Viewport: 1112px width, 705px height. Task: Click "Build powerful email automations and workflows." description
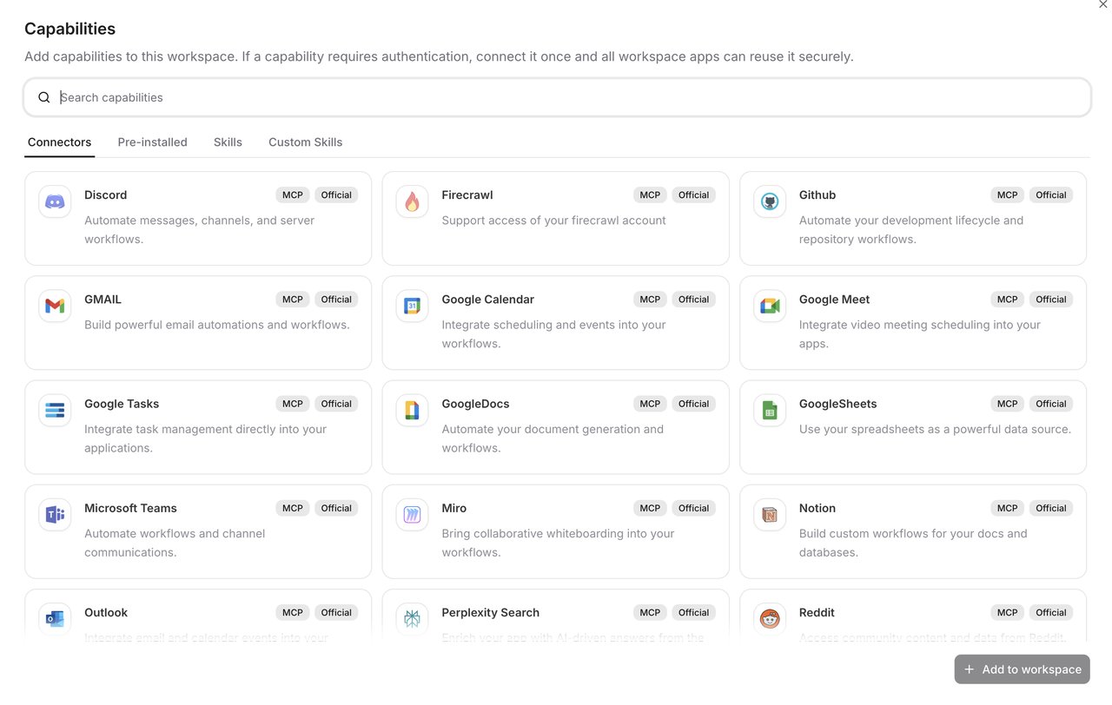217,325
